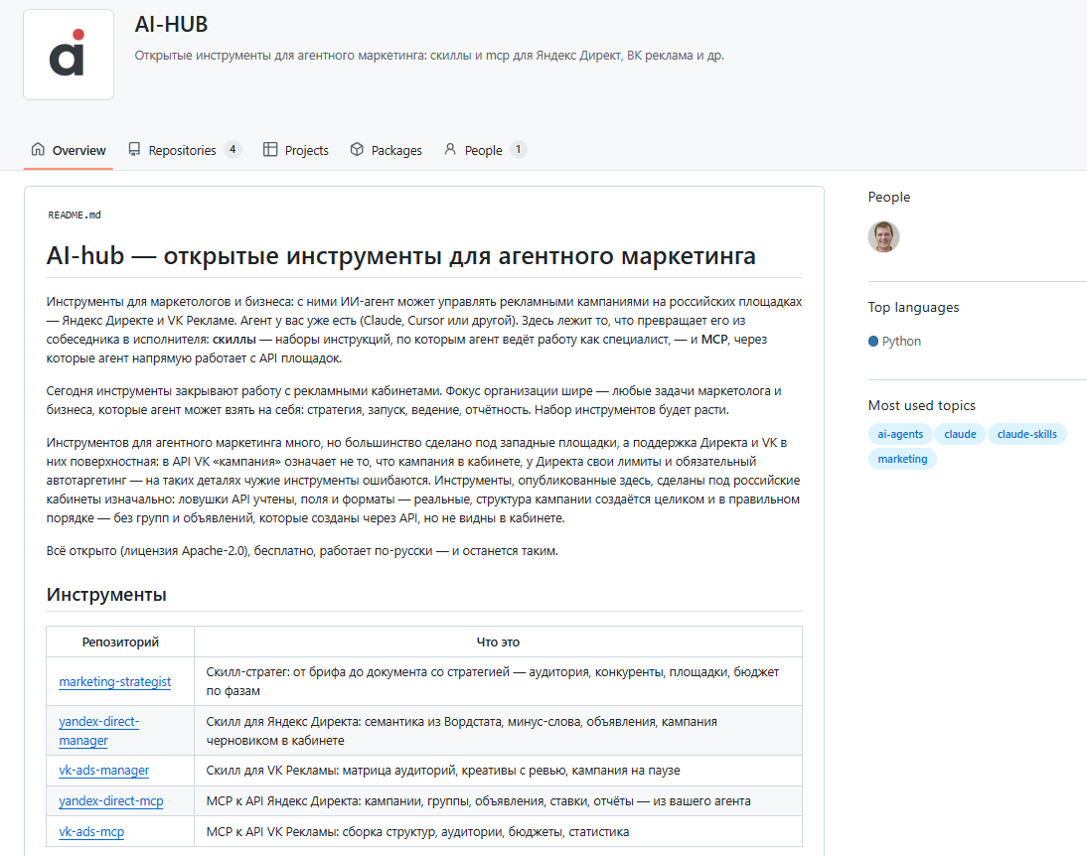Click the AI-HUB organization title
This screenshot has width=1087, height=856.
(x=171, y=24)
